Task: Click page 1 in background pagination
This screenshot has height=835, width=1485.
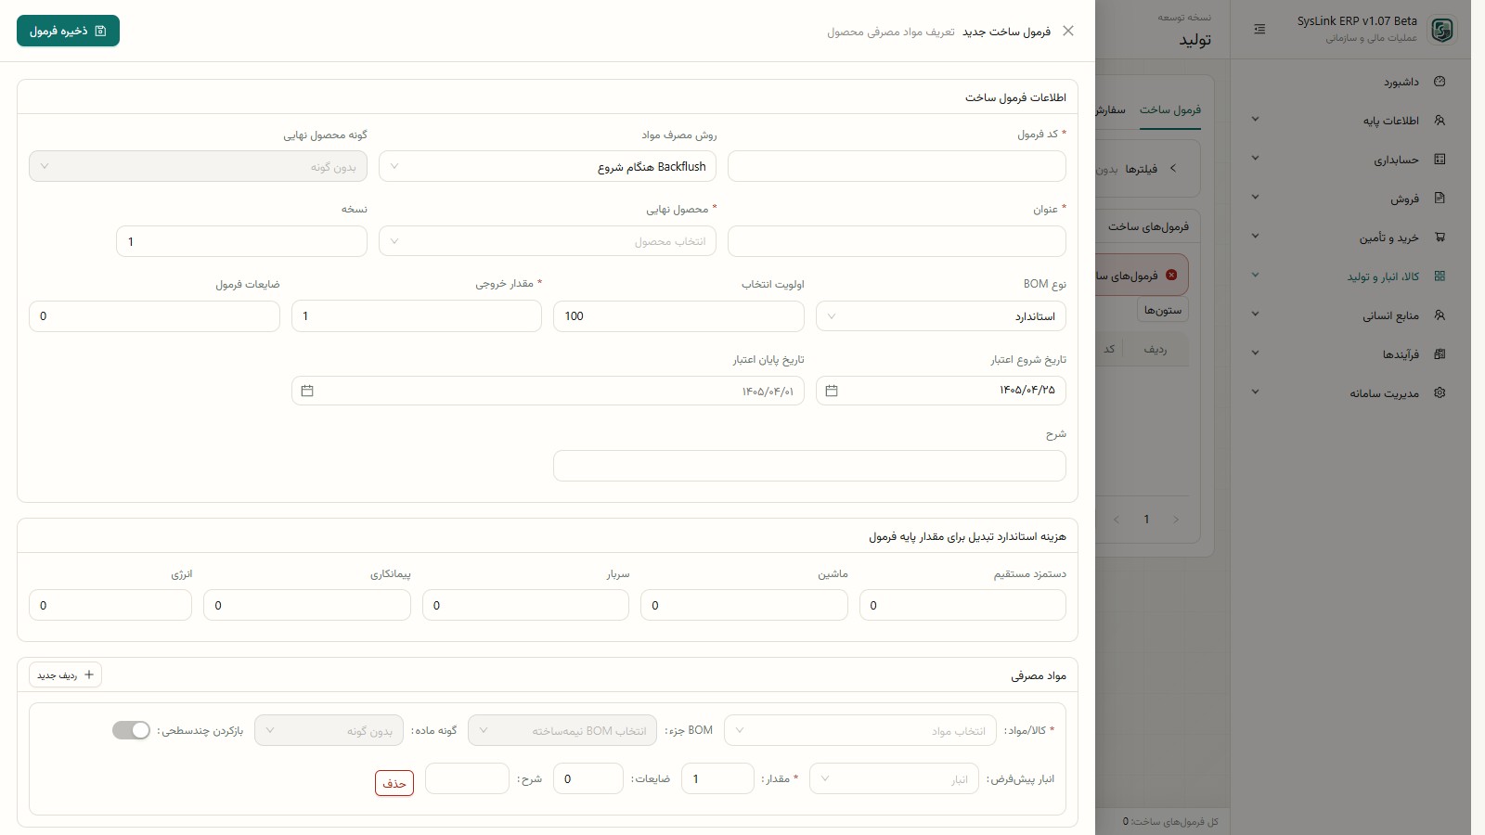Action: [x=1146, y=520]
